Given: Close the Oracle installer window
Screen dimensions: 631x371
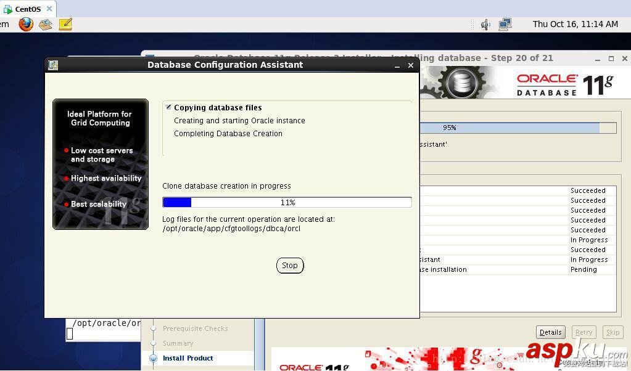Looking at the screenshot, I should click(625, 59).
